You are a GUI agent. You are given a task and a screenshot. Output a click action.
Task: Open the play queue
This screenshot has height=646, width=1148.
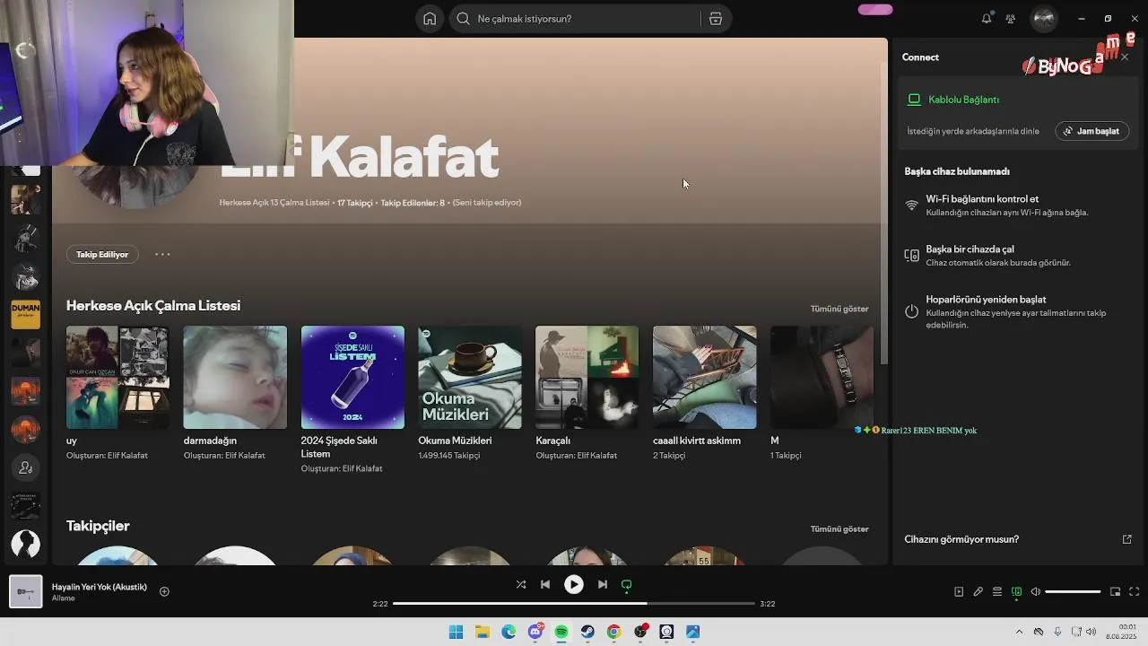point(996,591)
